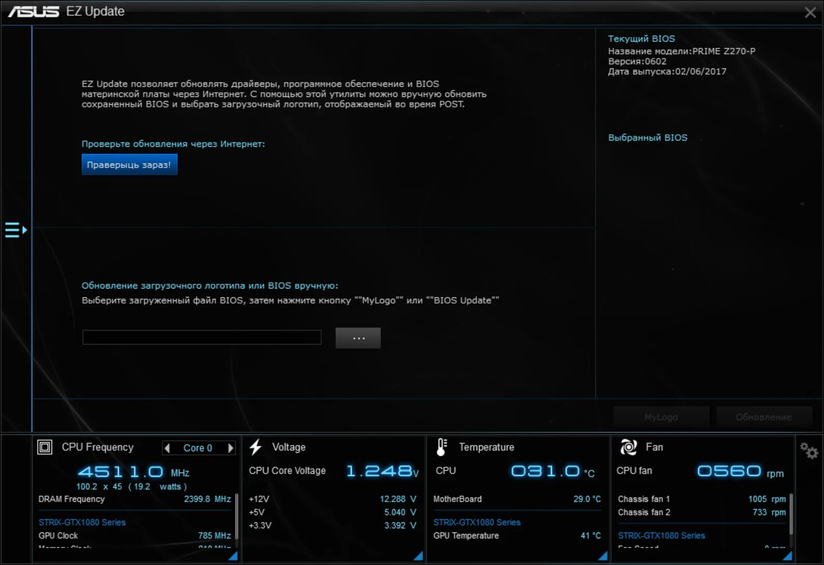Click the 'Выбранный BIOS' heading
Viewport: 824px width, 565px height.
647,137
